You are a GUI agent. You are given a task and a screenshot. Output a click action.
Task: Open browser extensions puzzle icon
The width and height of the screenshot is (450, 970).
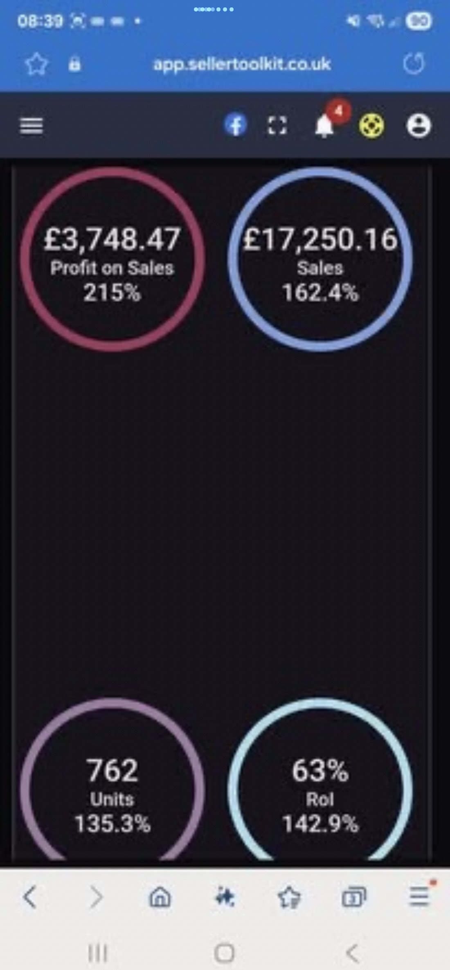[225, 897]
